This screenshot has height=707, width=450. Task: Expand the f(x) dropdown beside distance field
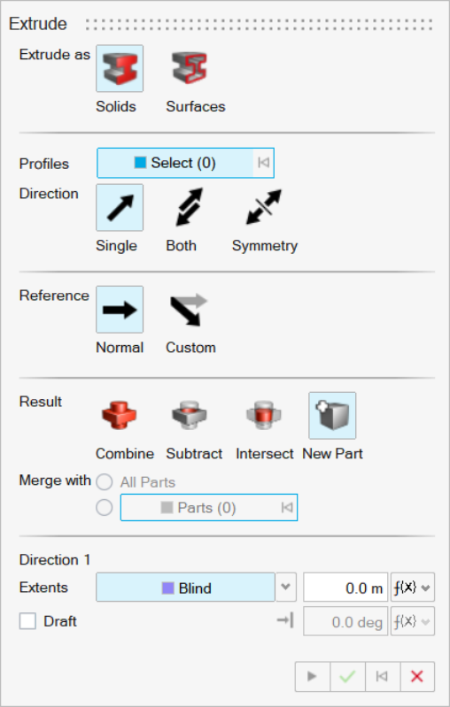[x=413, y=587]
